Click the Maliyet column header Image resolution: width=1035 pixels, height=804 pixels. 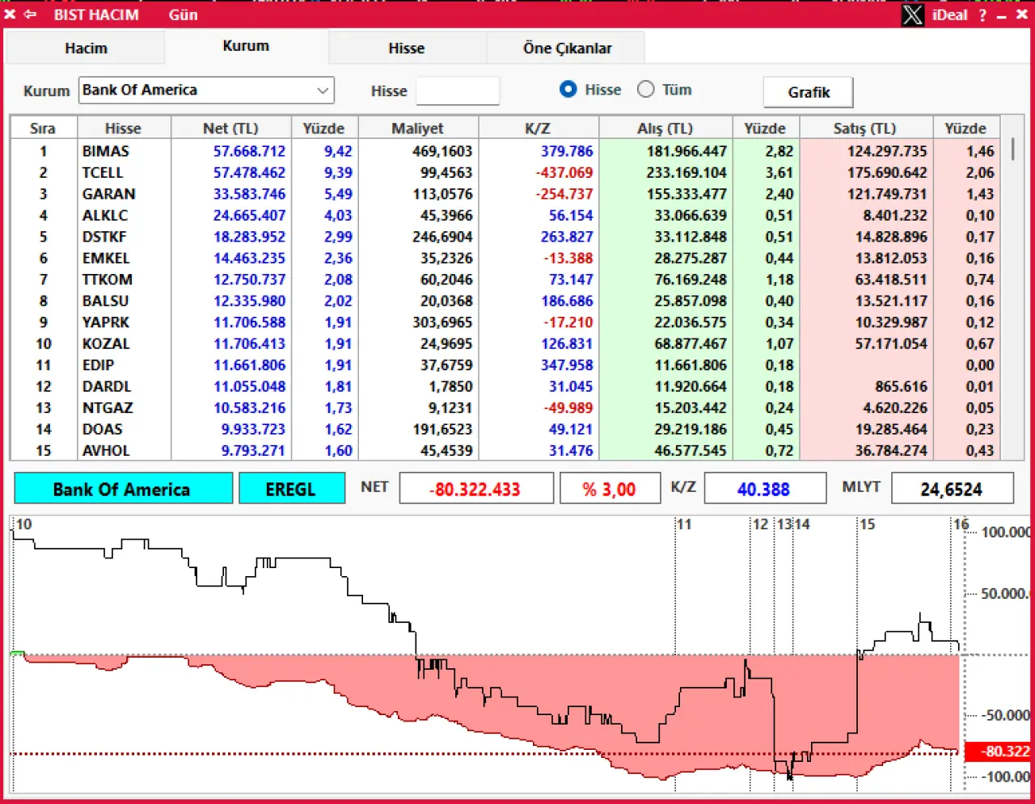[418, 128]
